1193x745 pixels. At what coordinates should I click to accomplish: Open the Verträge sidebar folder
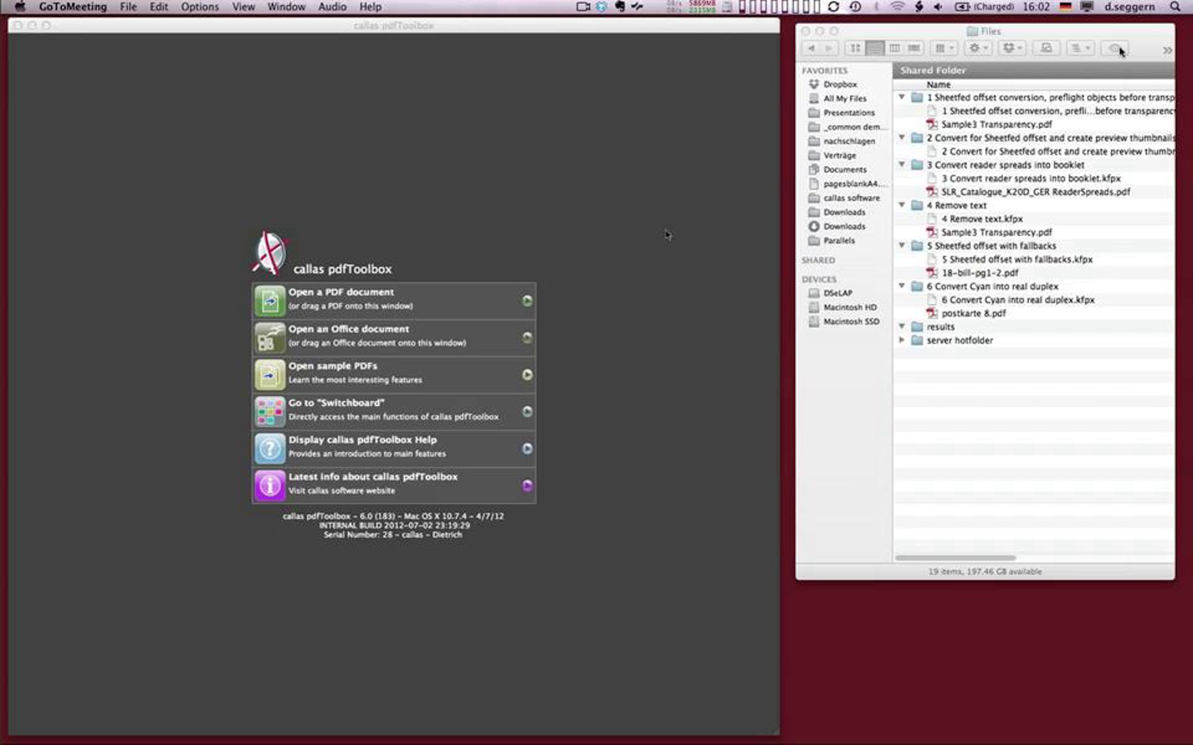840,155
